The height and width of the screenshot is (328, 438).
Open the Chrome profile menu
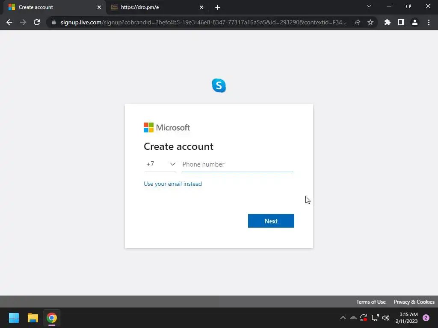click(415, 22)
